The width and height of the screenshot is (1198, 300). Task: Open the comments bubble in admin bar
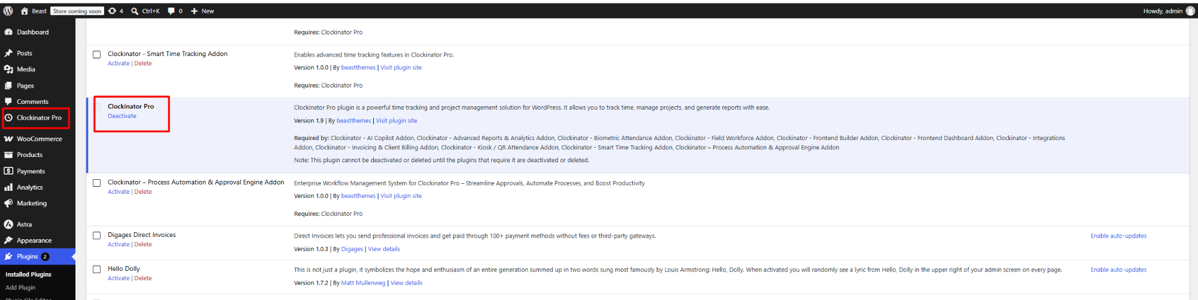click(171, 11)
